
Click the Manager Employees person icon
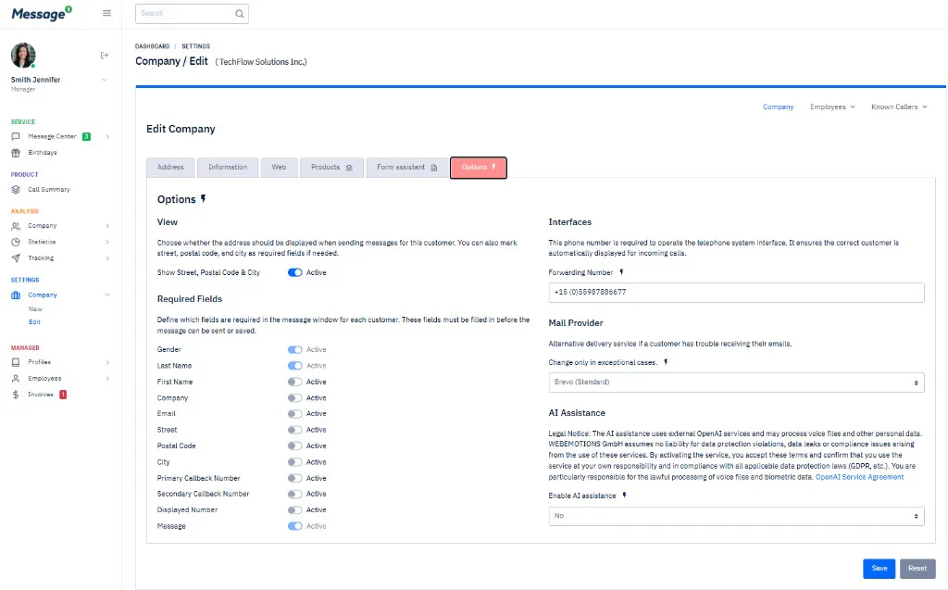pyautogui.click(x=16, y=379)
